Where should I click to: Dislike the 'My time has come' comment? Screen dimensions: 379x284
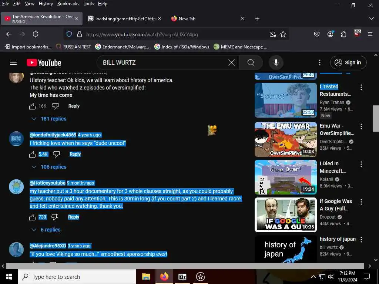point(55,106)
